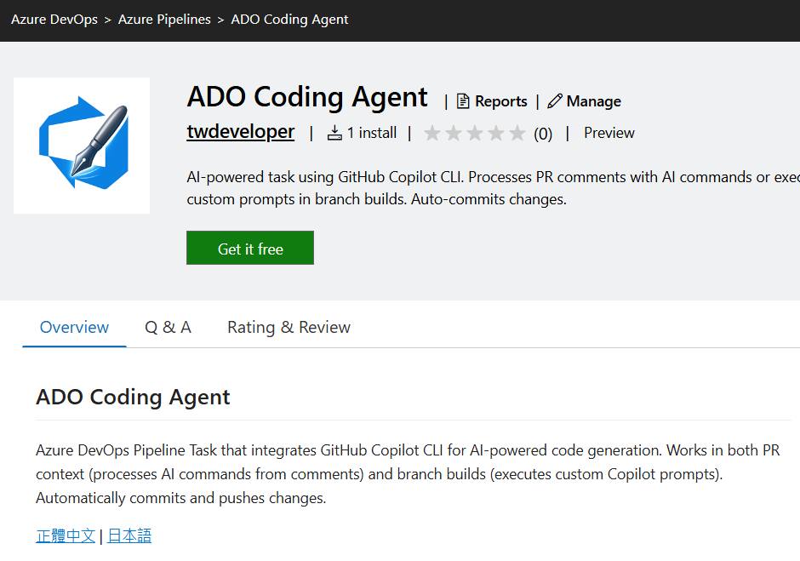Click the ADO Coding Agent overview heading
This screenshot has height=561, width=800.
[133, 398]
